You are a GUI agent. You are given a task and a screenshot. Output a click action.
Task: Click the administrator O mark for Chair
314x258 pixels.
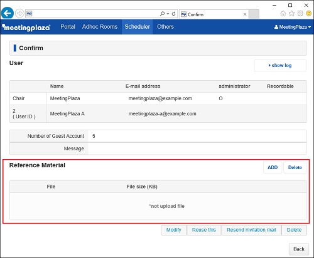(220, 98)
